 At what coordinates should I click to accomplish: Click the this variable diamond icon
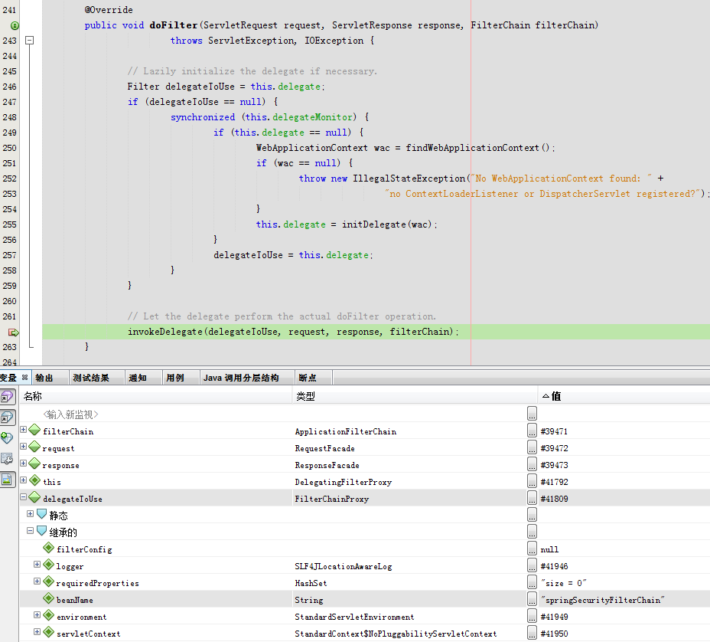pyautogui.click(x=34, y=480)
